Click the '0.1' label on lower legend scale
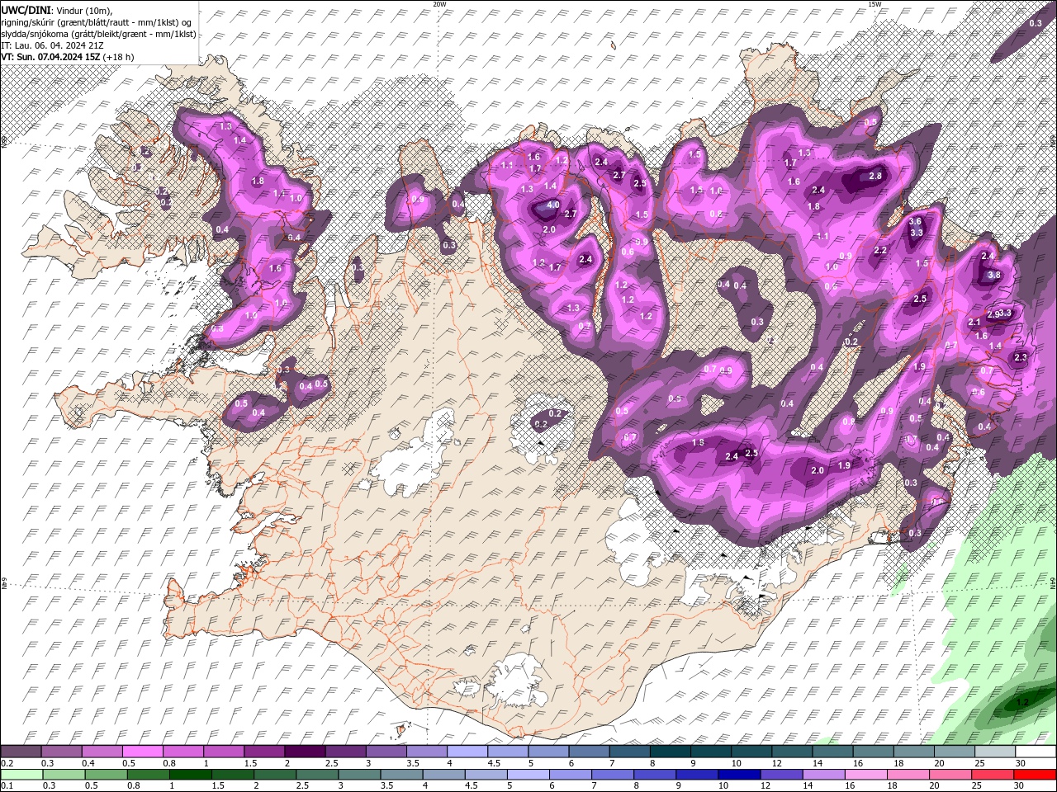The width and height of the screenshot is (1057, 792). click(x=7, y=785)
